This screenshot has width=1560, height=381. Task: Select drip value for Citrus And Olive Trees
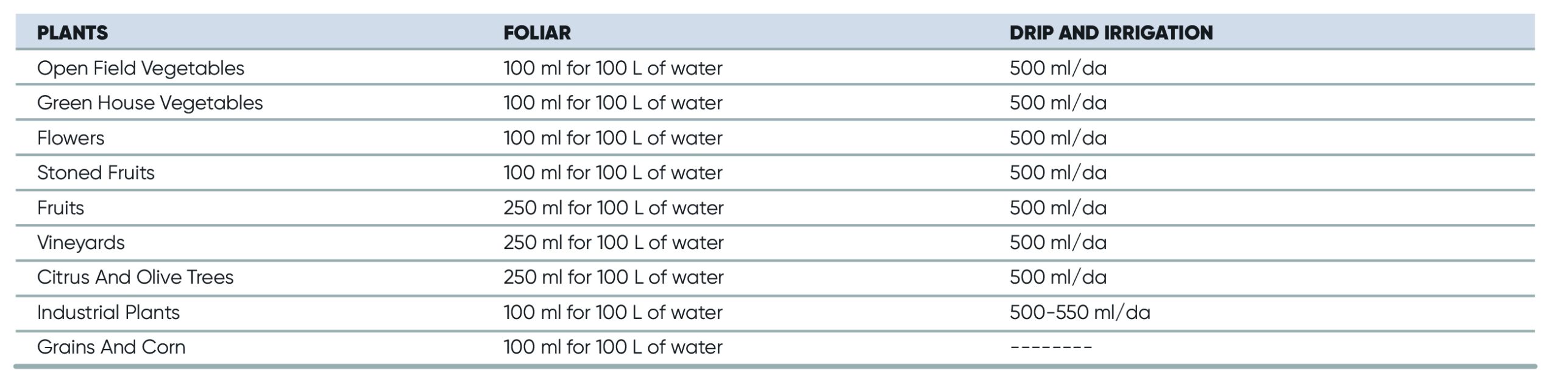[x=1058, y=278]
